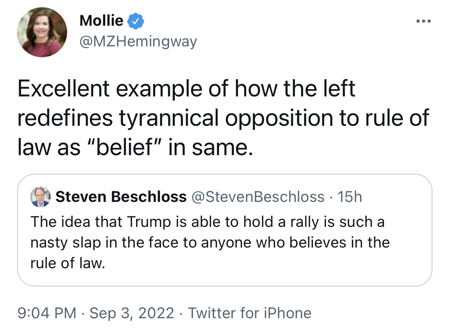Tap Steven Beschloss's small avatar
Viewport: 450px width, 332px height.
[40, 197]
